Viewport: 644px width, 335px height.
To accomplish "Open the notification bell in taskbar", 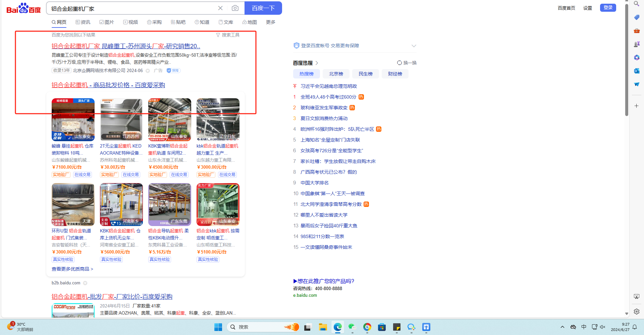I will [635, 327].
